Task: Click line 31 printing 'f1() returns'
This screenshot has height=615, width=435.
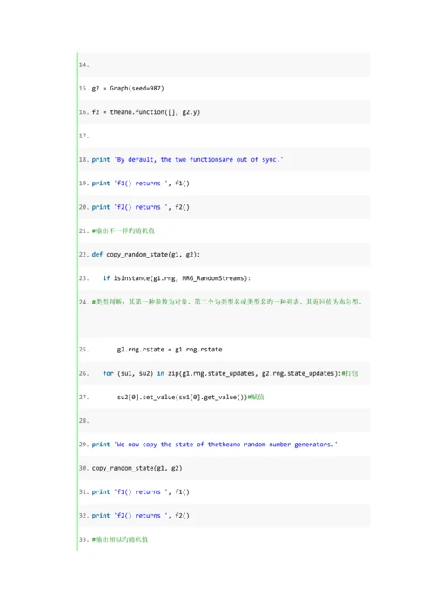Action: (140, 491)
